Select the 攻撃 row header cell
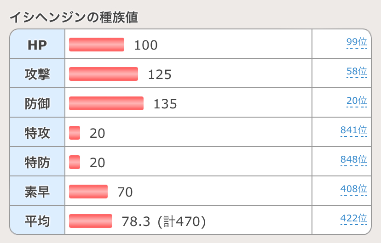381x243 pixels. pyautogui.click(x=37, y=74)
